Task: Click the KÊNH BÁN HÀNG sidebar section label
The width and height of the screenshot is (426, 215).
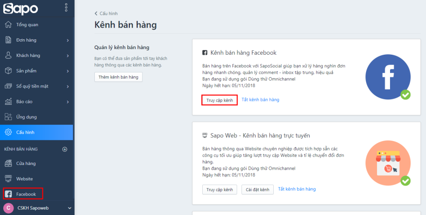Action: pyautogui.click(x=21, y=149)
